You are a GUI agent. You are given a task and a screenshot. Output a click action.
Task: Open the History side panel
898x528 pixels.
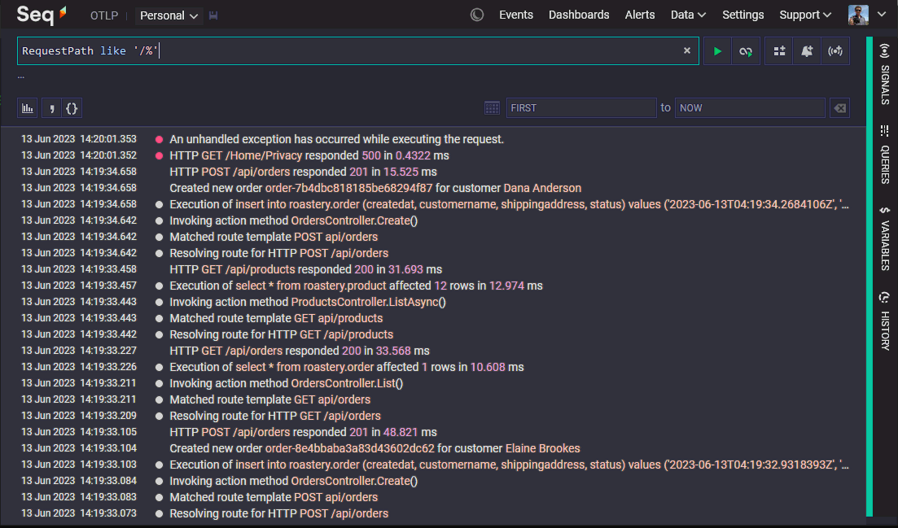(x=885, y=321)
